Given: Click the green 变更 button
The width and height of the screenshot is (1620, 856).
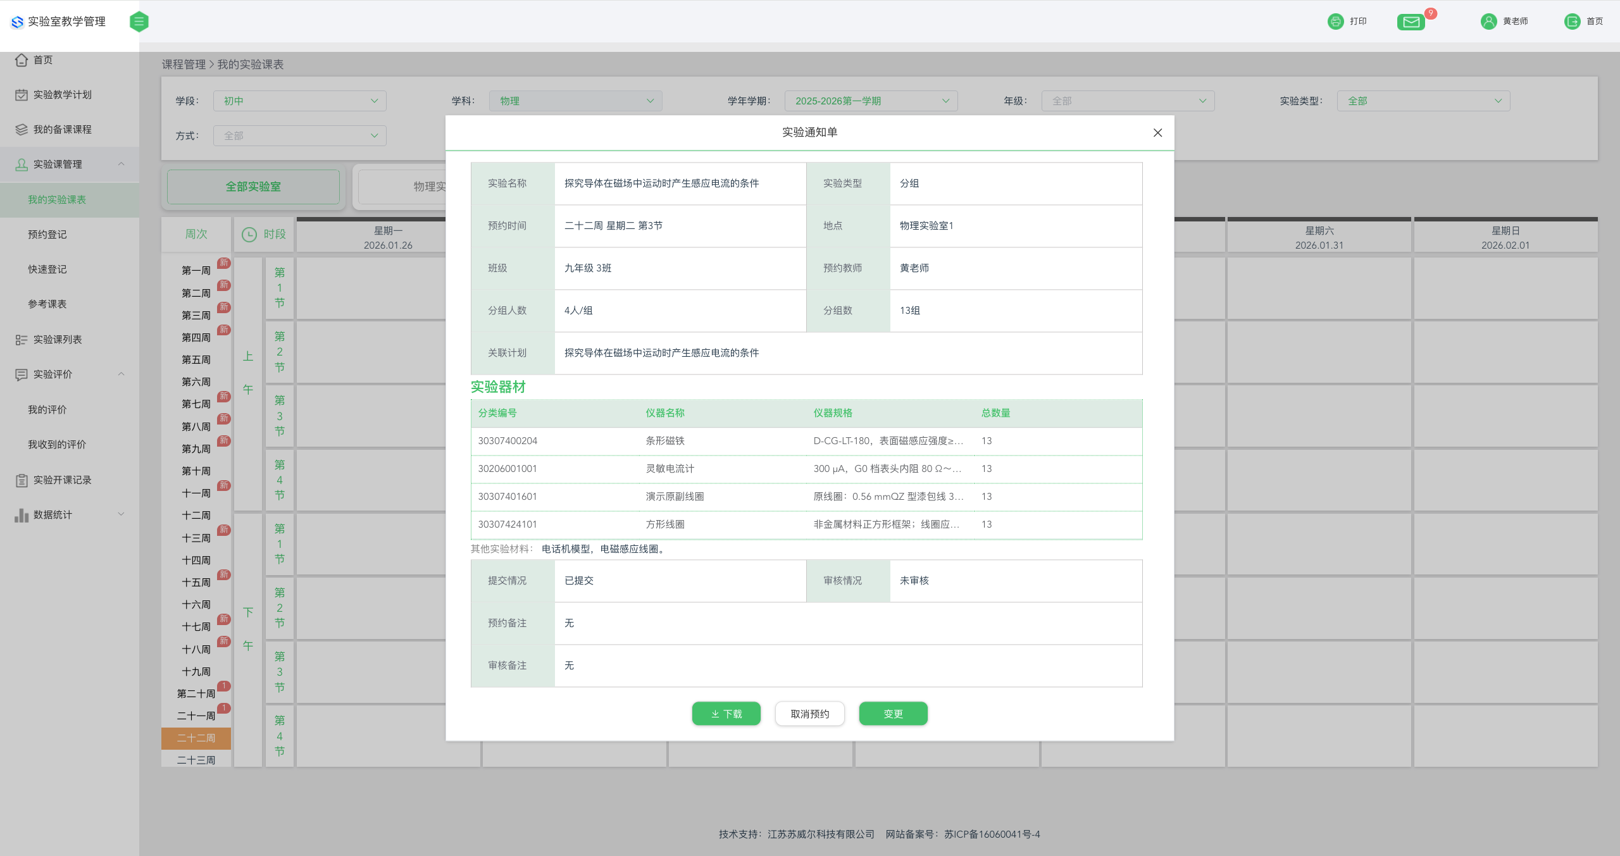Looking at the screenshot, I should (893, 714).
